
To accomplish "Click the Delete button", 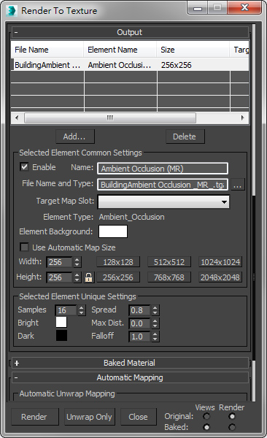I will point(185,137).
